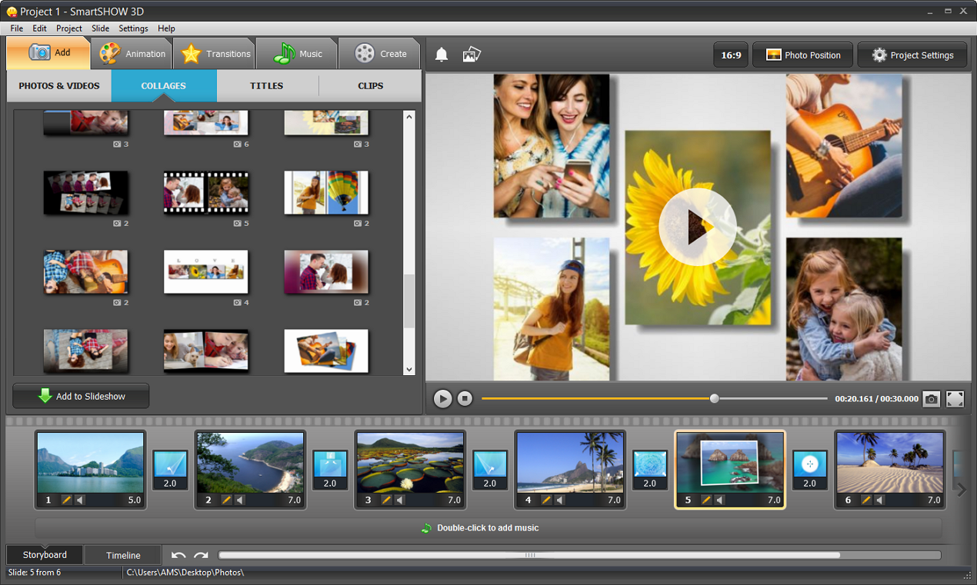
Task: Click the photos stack icon in toolbar
Action: point(471,54)
